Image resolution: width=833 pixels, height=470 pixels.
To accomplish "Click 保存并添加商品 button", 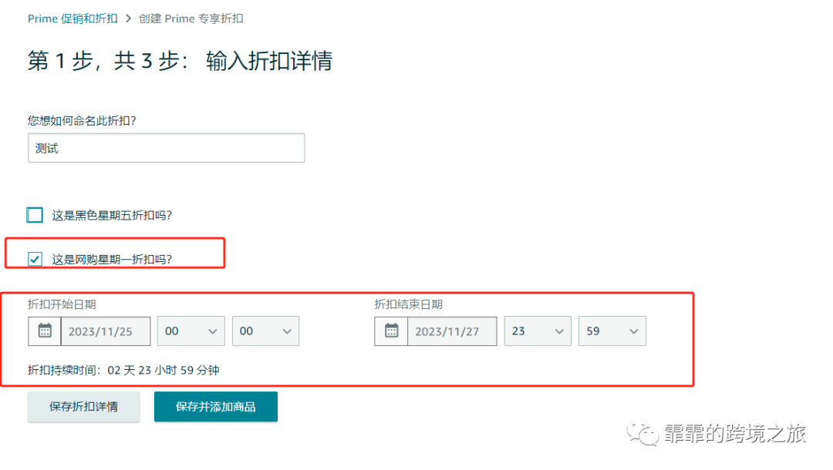I will pyautogui.click(x=216, y=406).
